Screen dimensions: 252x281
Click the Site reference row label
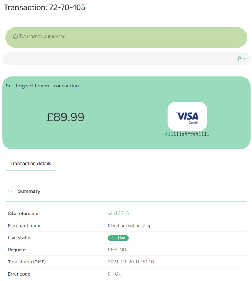23,214
